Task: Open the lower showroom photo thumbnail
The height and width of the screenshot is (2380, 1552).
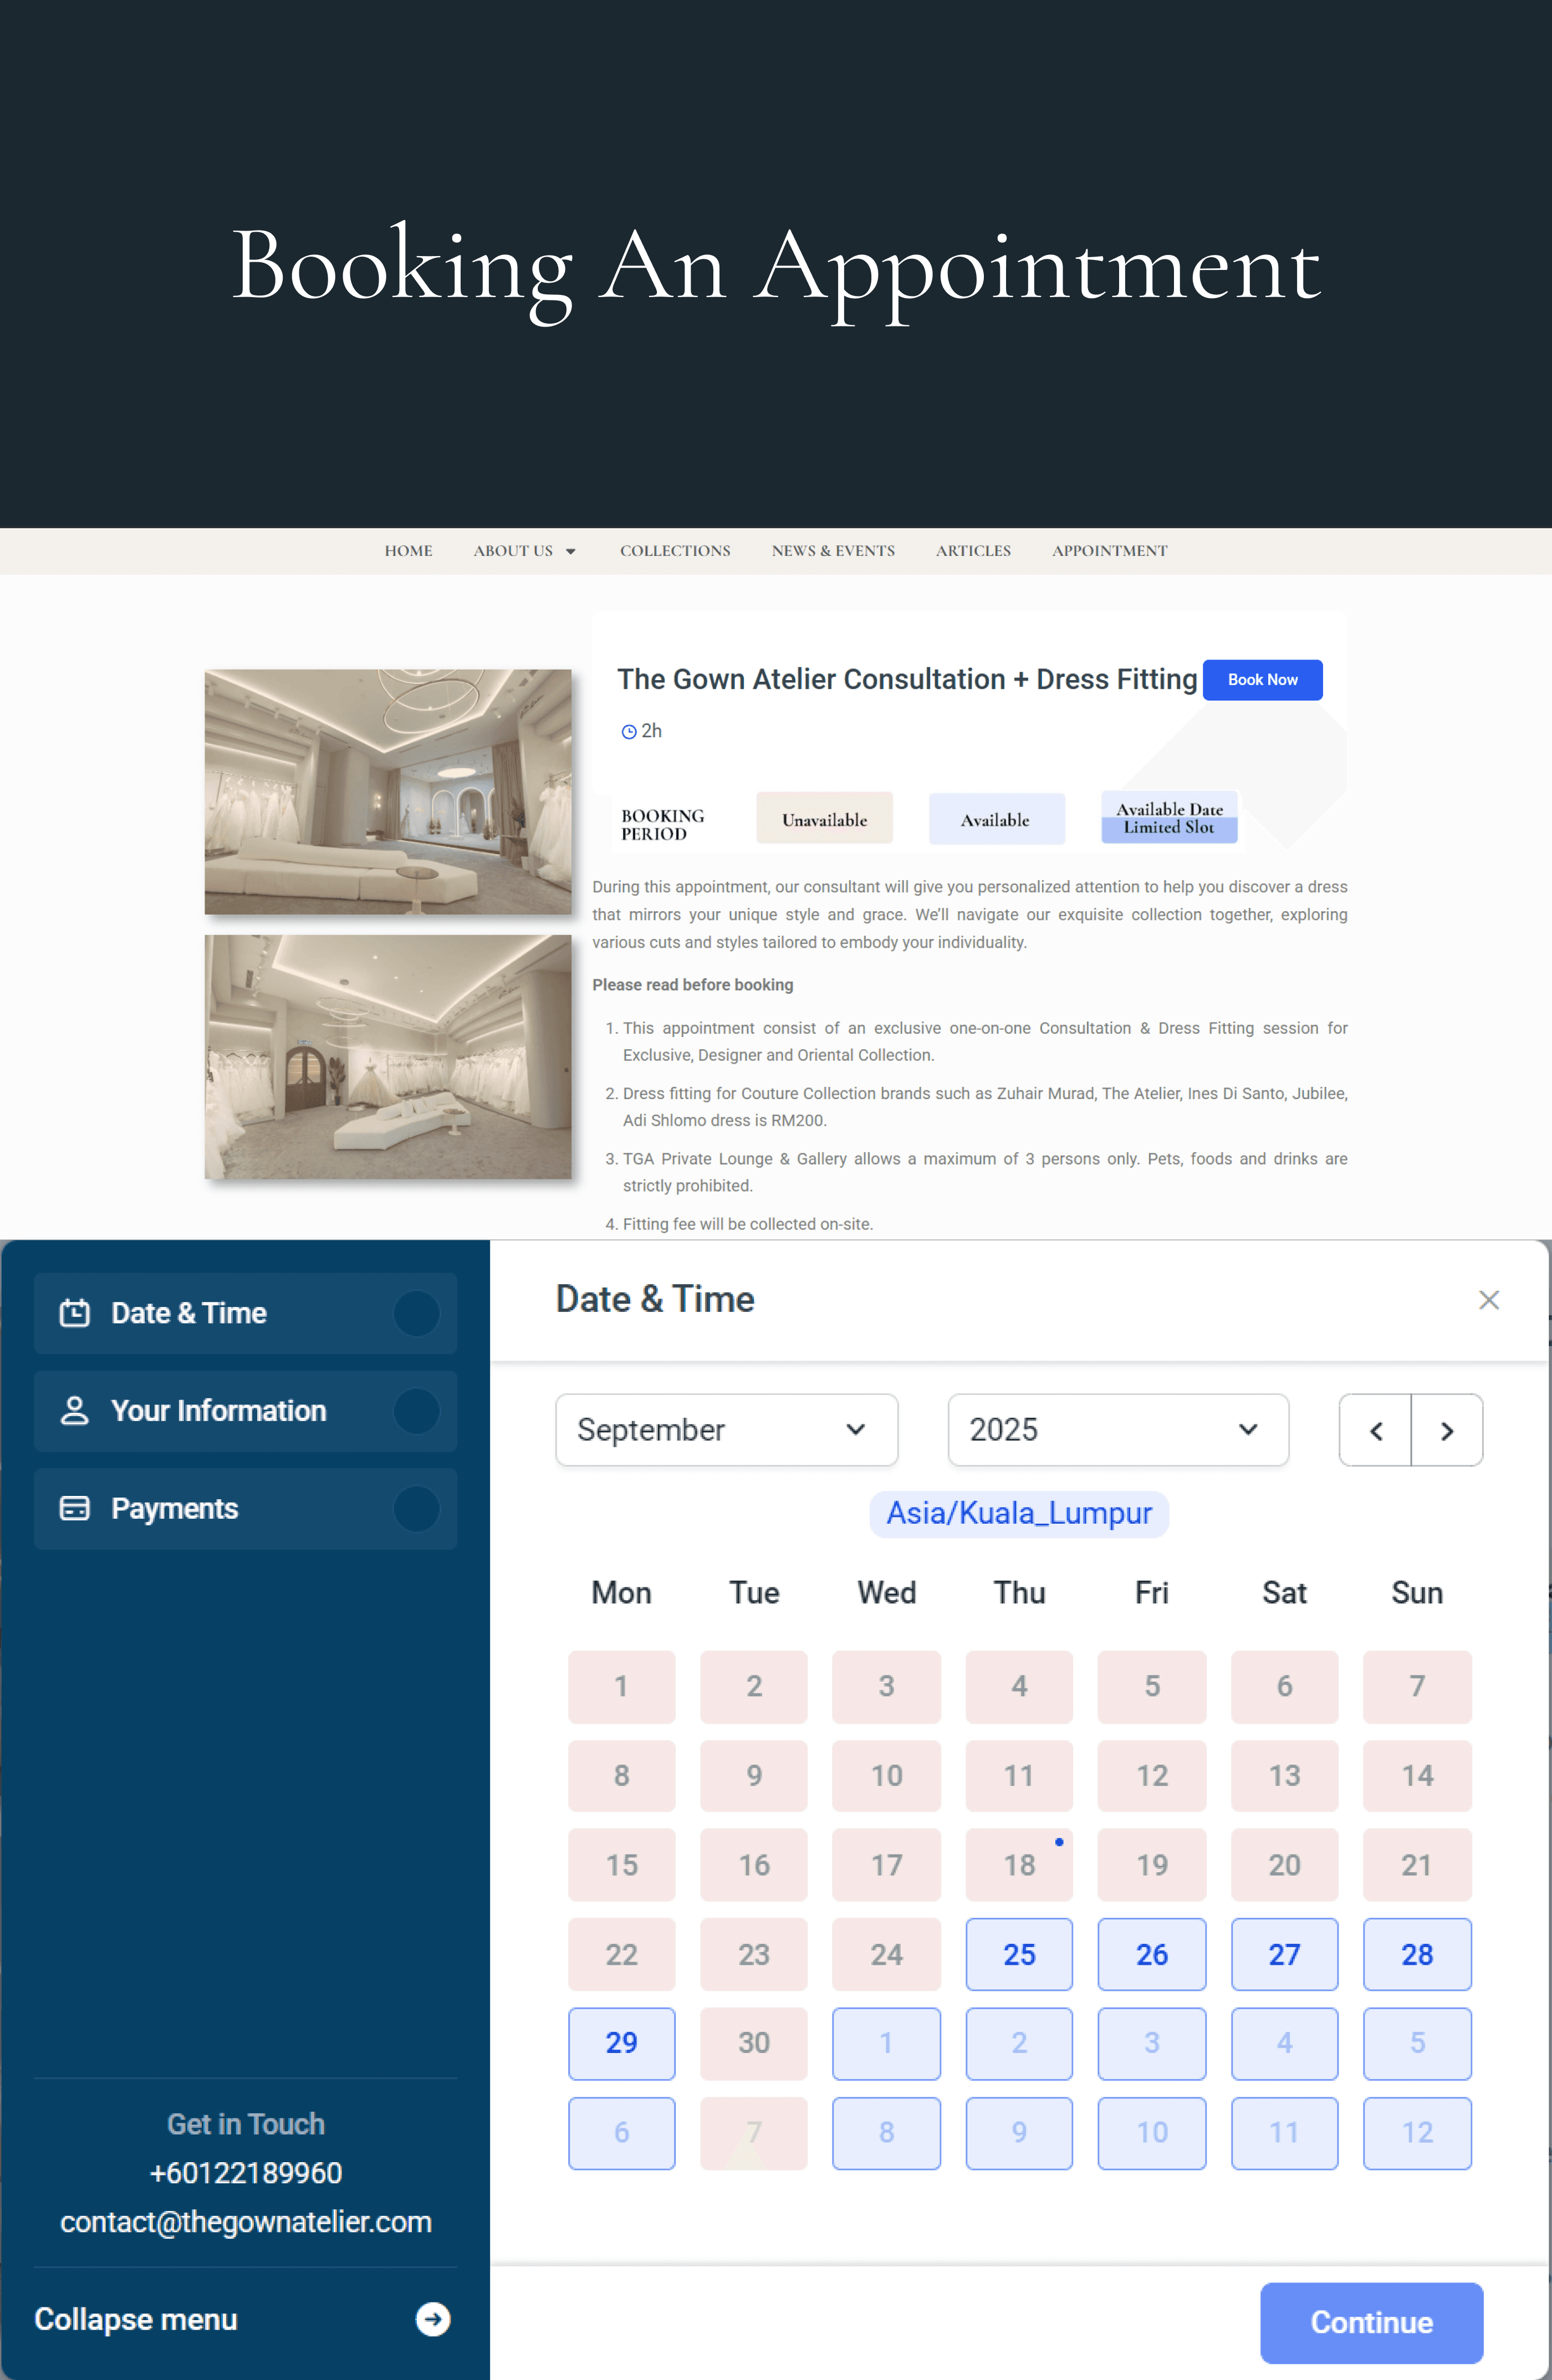Action: pos(388,1057)
